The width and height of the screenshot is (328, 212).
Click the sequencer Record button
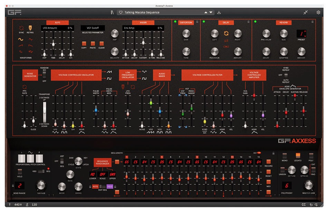(268, 162)
